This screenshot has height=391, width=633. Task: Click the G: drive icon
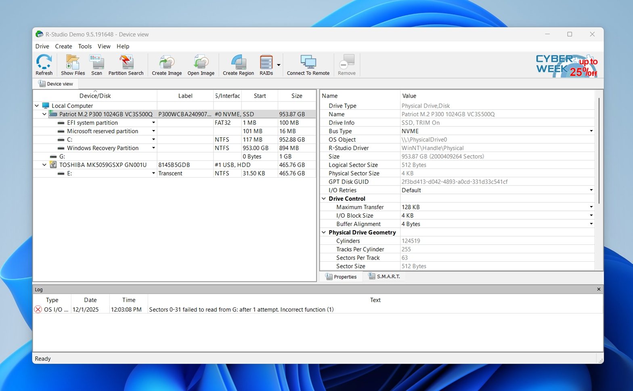53,157
